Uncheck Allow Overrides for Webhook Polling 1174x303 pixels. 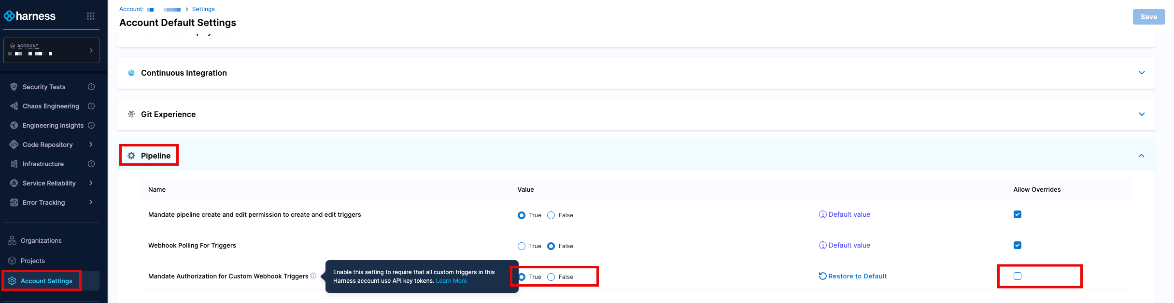pos(1018,245)
